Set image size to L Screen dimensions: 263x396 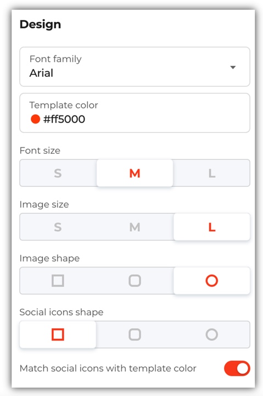212,227
